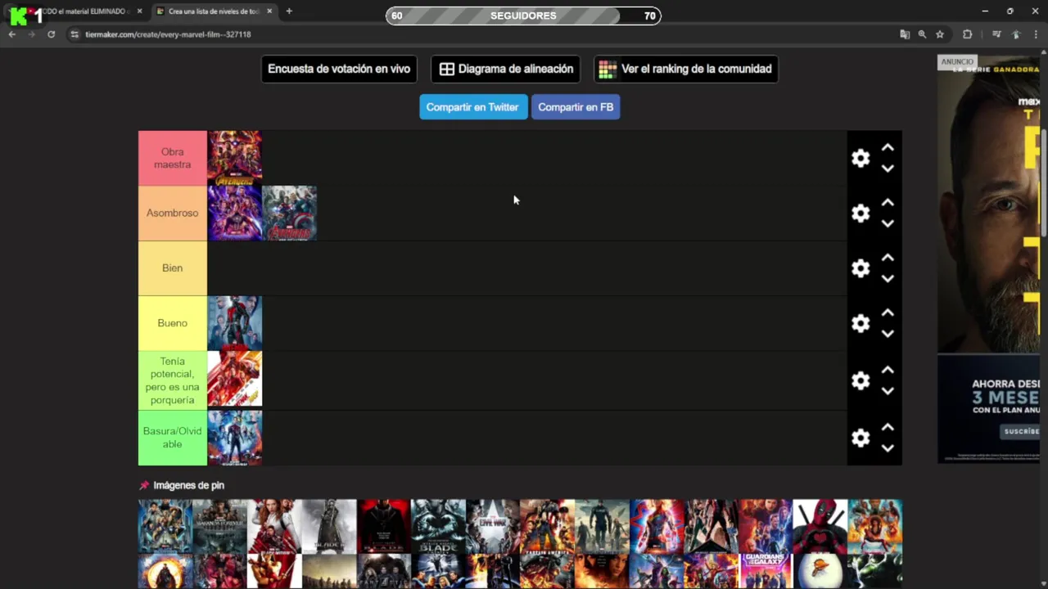Image resolution: width=1048 pixels, height=589 pixels.
Task: Move Bien tier up with arrow
Action: (888, 258)
